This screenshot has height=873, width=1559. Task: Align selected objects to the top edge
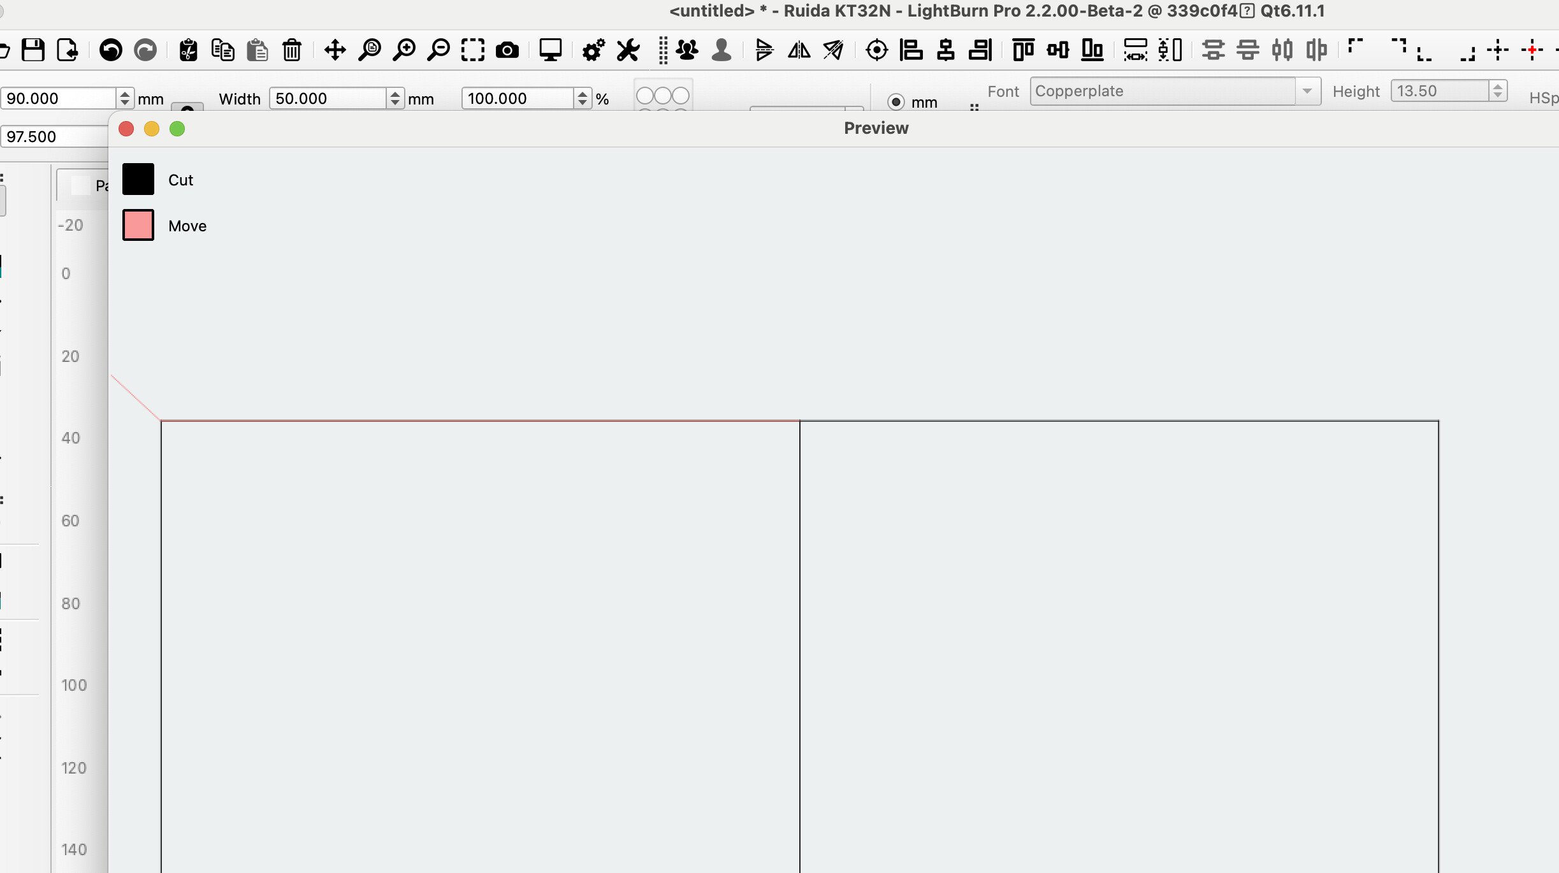1024,50
